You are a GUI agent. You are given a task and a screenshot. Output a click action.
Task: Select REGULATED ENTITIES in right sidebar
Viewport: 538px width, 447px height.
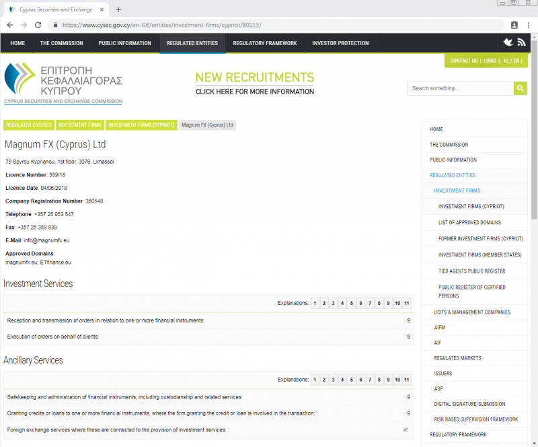click(x=474, y=175)
